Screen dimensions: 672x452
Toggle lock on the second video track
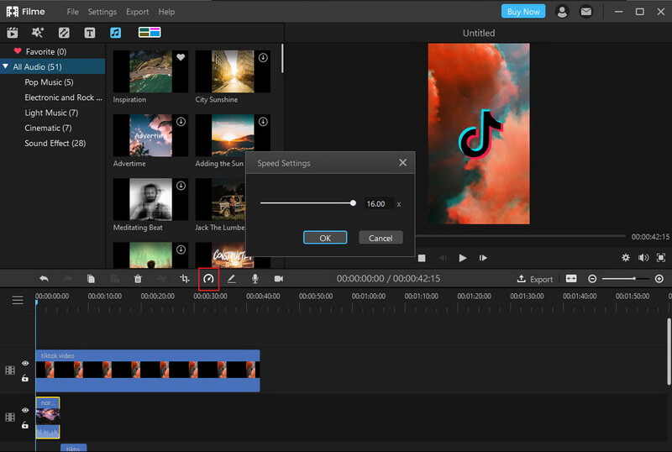coord(25,425)
